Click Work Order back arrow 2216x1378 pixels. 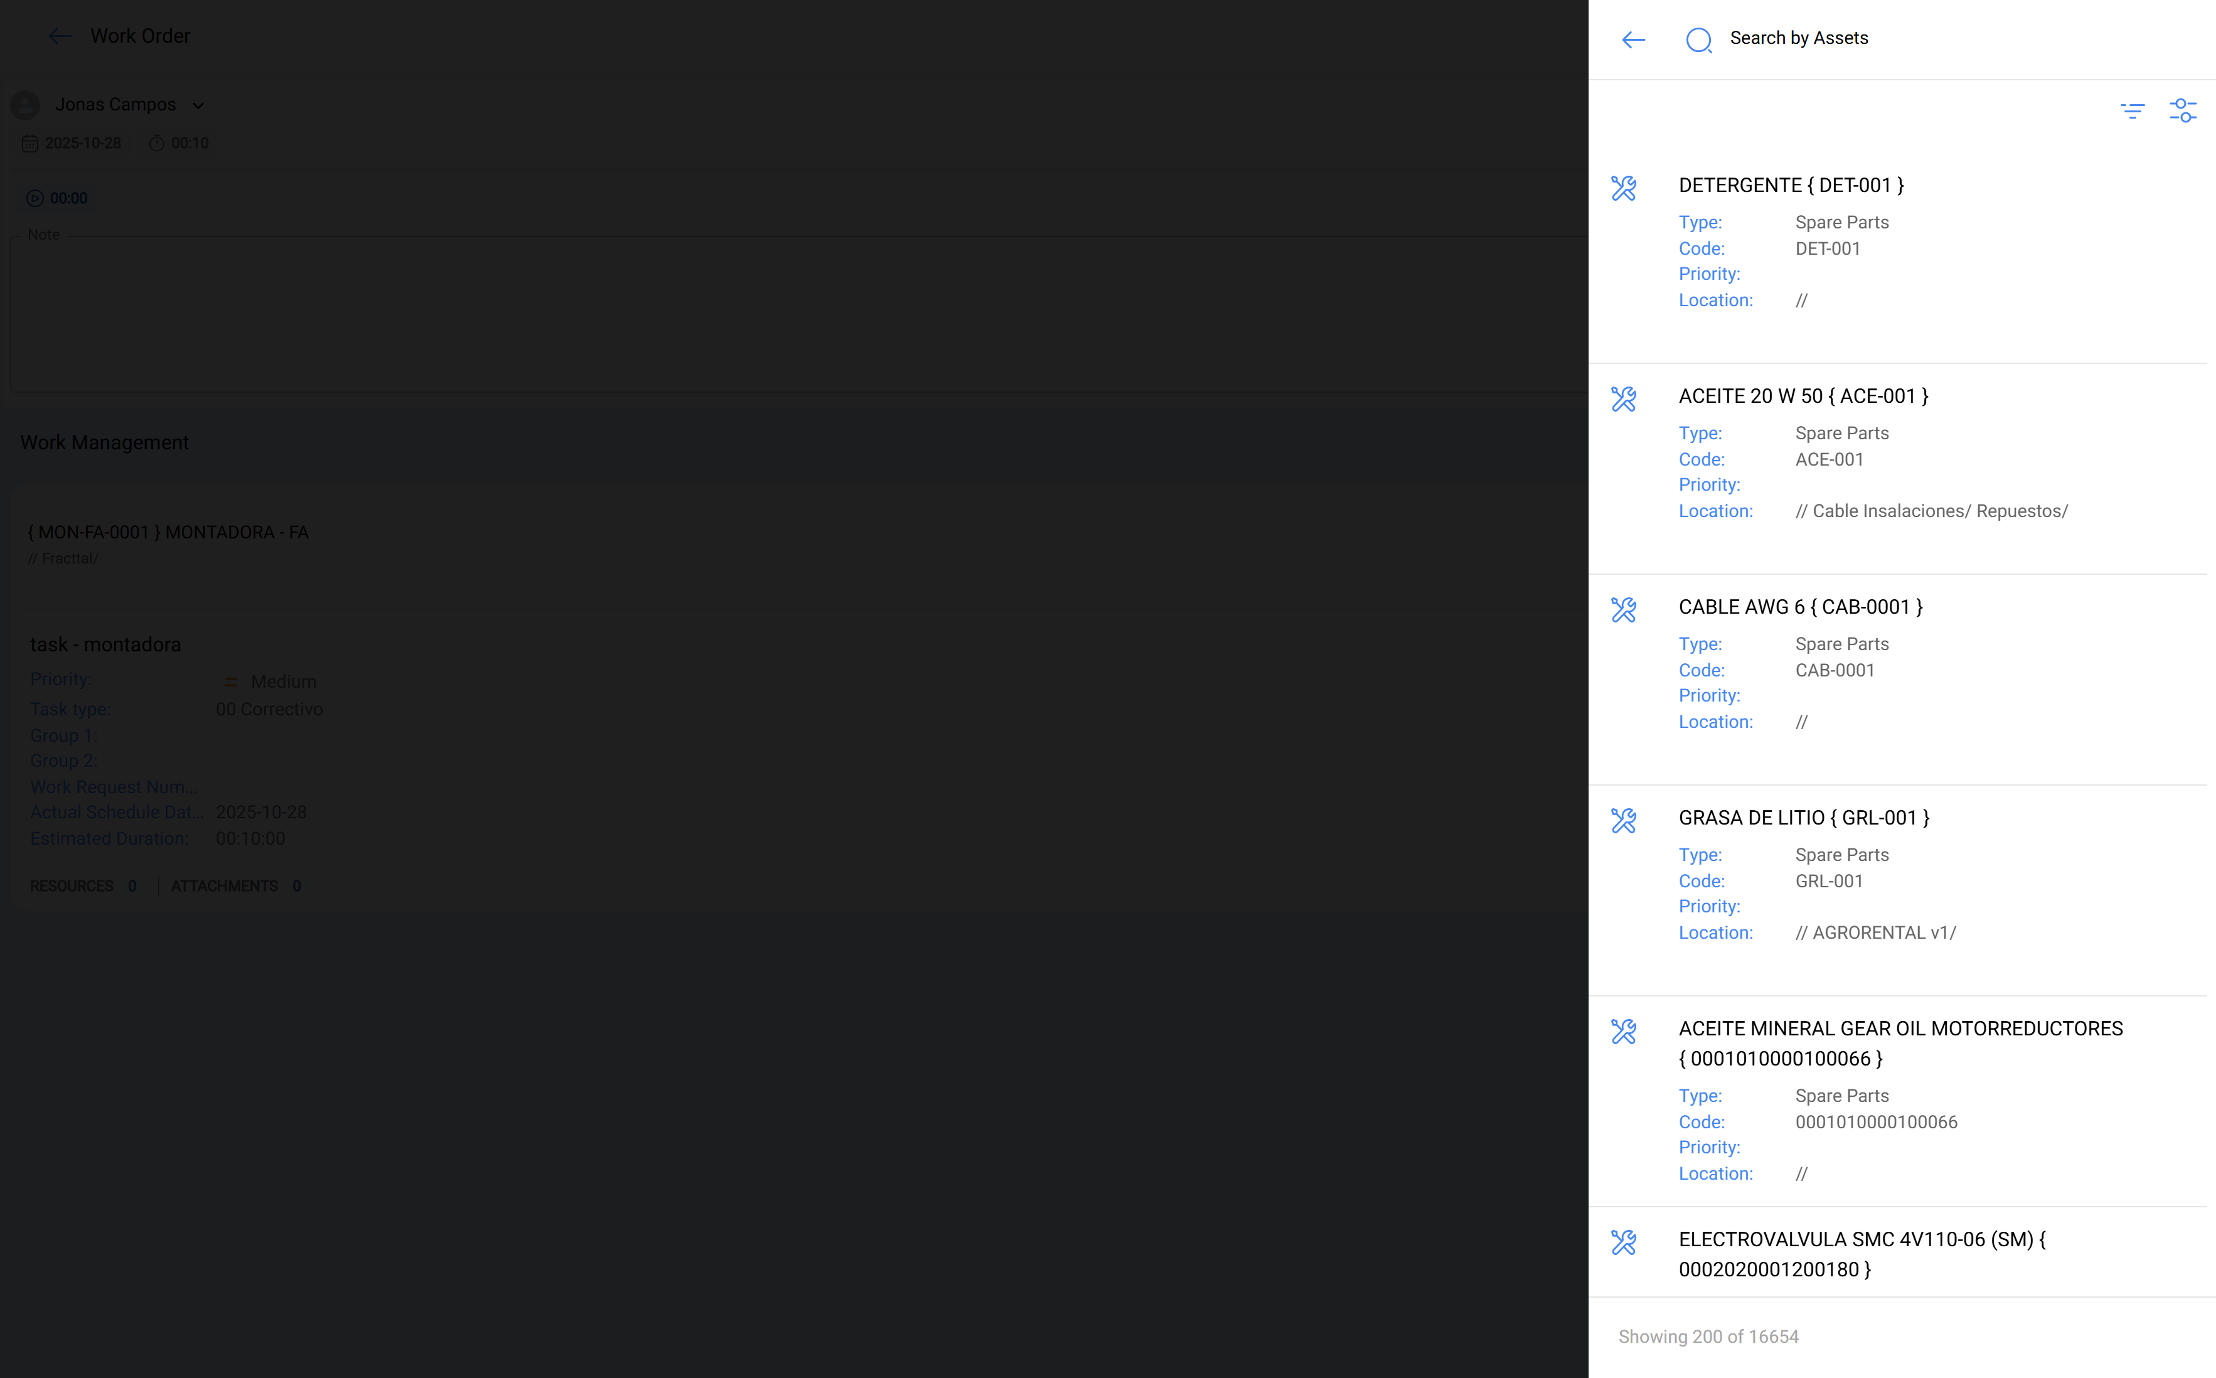[59, 36]
